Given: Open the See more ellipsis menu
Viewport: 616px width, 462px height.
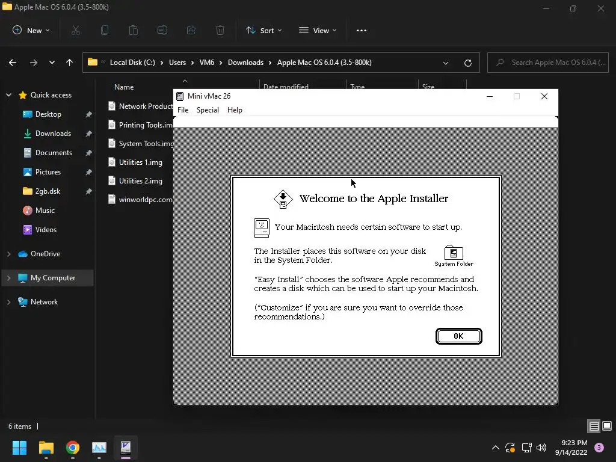Looking at the screenshot, I should 362,30.
